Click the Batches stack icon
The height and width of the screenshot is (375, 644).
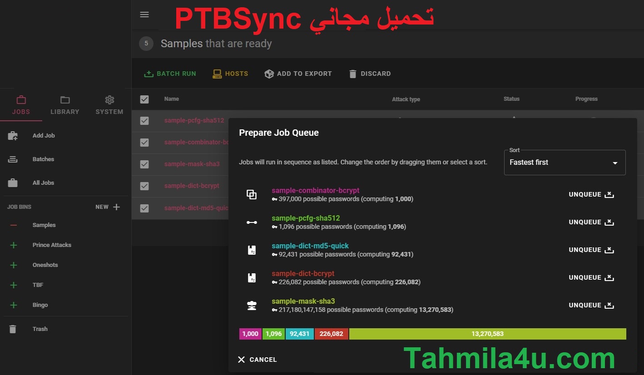coord(13,159)
